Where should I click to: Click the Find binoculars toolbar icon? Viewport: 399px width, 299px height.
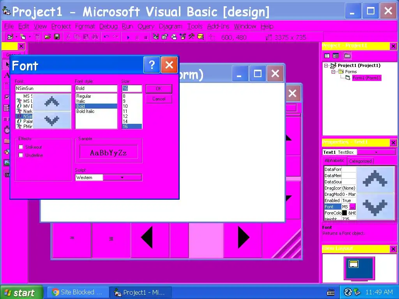click(x=95, y=37)
